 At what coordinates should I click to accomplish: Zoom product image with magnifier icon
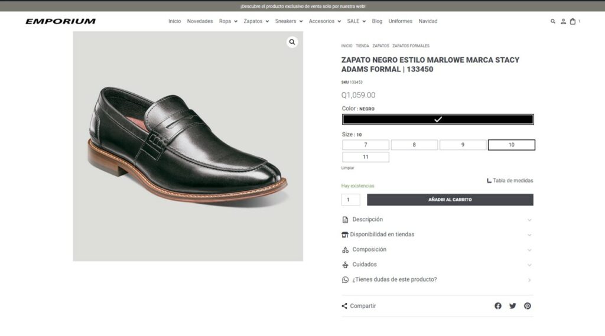292,42
